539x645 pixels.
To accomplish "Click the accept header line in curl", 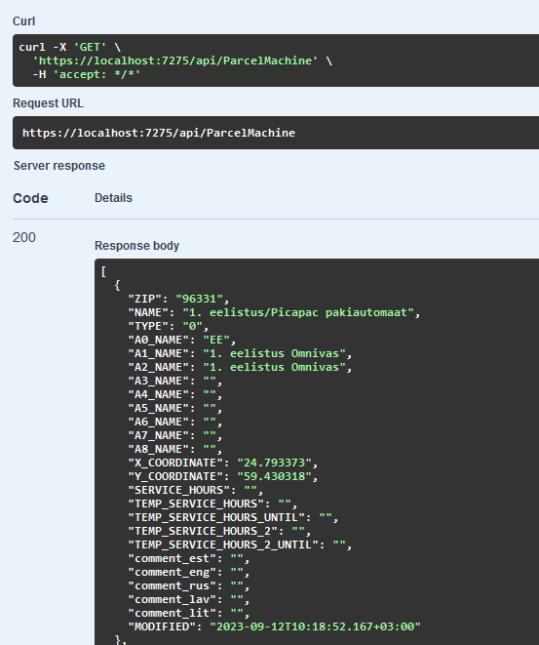I will pos(87,74).
